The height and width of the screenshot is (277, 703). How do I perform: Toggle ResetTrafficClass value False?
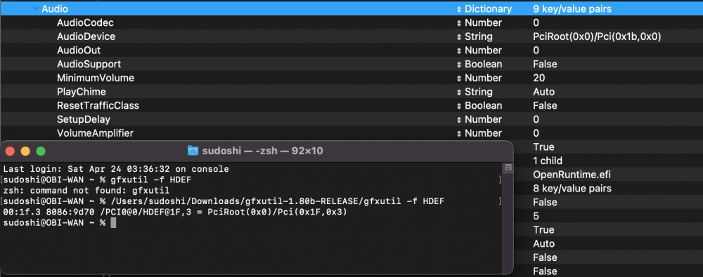(x=545, y=106)
